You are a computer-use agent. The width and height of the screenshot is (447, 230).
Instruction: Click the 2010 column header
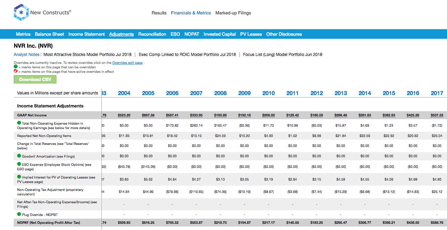point(269,93)
